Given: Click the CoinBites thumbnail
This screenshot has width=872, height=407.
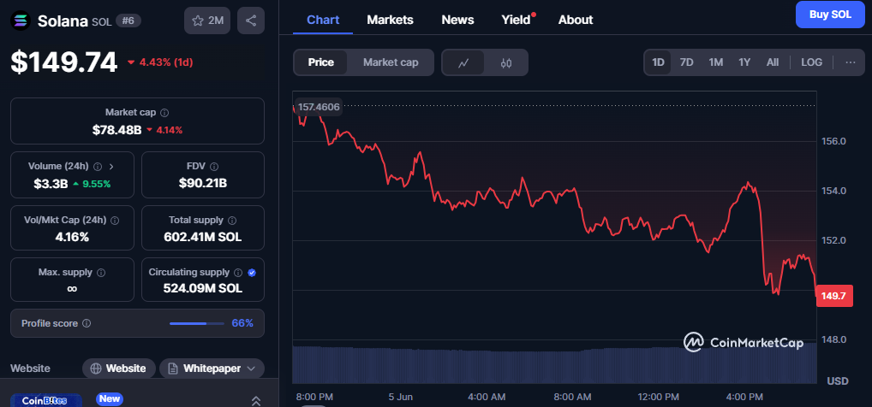Looking at the screenshot, I should coord(46,400).
